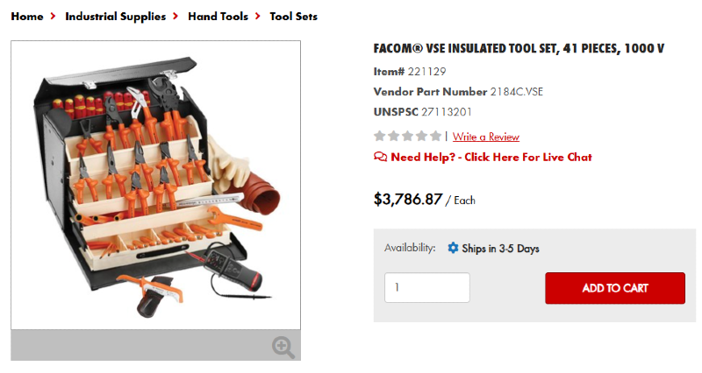
Task: Focus the quantity input field
Action: coord(426,288)
